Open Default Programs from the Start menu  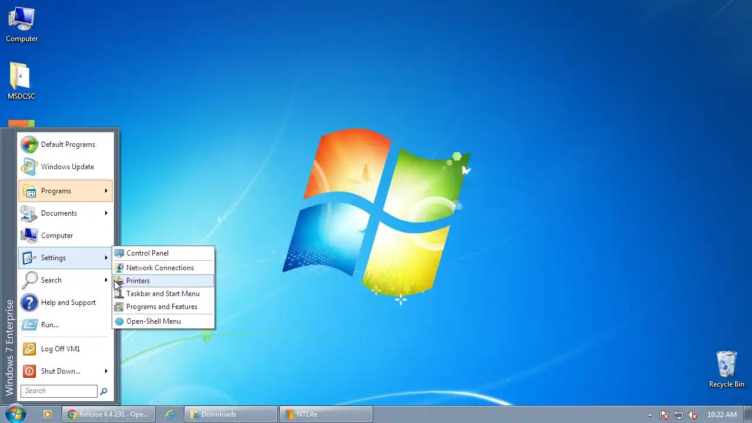pos(65,145)
